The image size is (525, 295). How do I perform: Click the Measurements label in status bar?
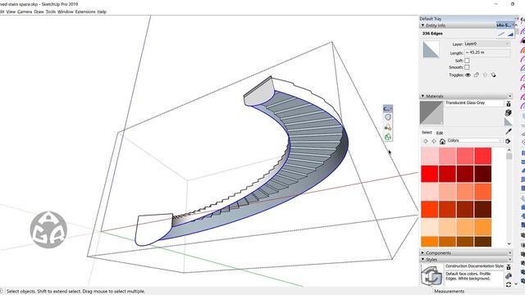pos(449,292)
